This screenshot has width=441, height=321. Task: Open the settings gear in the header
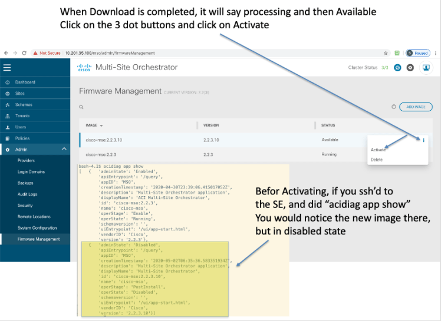[410, 68]
